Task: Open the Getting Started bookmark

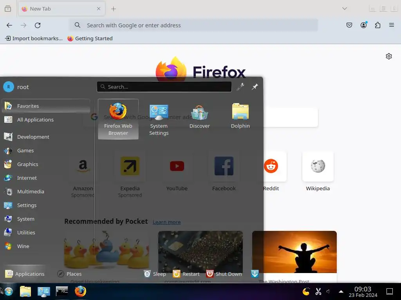Action: pyautogui.click(x=90, y=39)
